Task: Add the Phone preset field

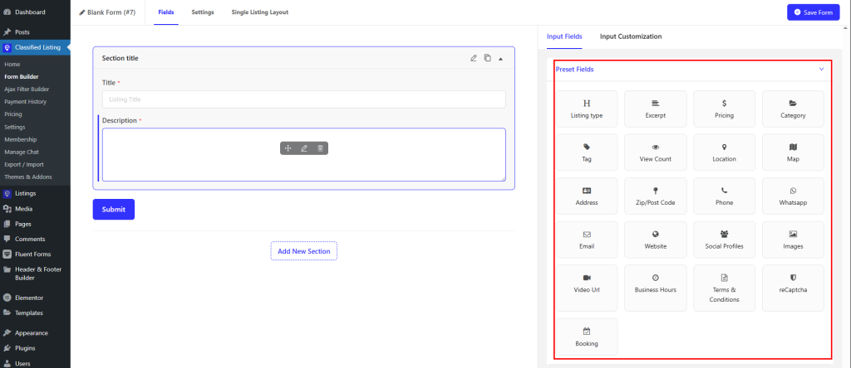Action: tap(724, 196)
